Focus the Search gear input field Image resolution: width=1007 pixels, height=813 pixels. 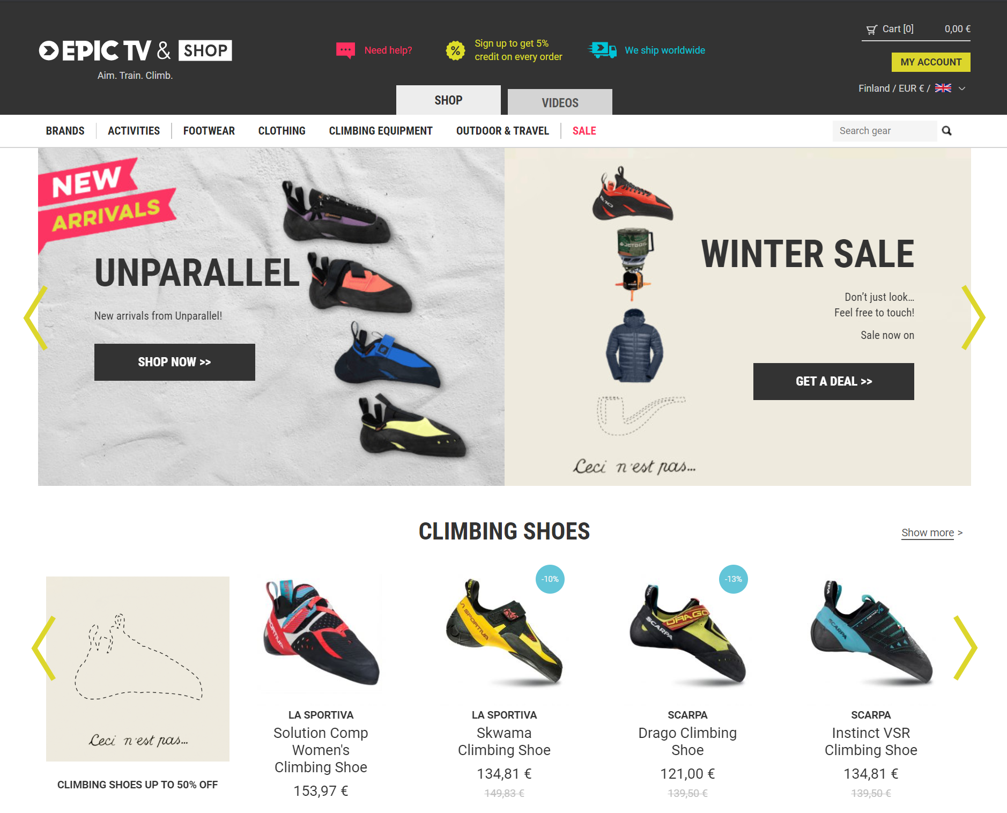tap(885, 131)
